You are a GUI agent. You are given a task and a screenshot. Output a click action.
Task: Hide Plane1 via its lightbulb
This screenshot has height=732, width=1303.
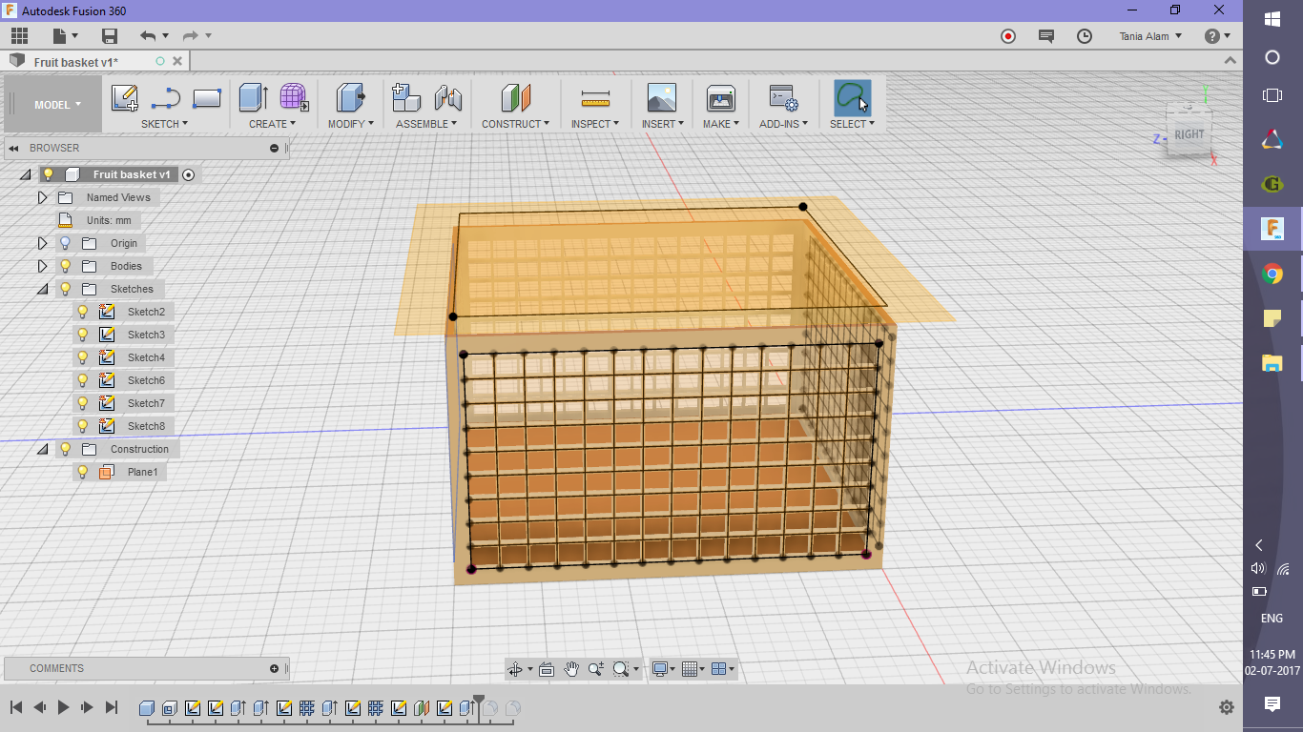82,472
